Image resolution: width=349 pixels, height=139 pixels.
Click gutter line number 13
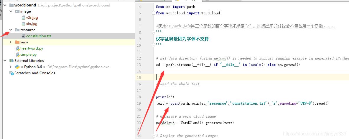point(139,65)
